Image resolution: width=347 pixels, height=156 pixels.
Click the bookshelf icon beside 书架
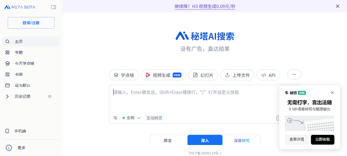tap(7, 74)
